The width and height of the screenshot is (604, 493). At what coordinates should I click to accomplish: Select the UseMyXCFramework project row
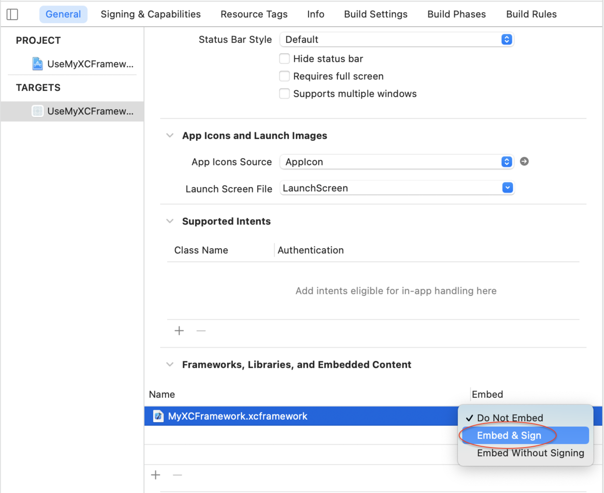tap(72, 64)
